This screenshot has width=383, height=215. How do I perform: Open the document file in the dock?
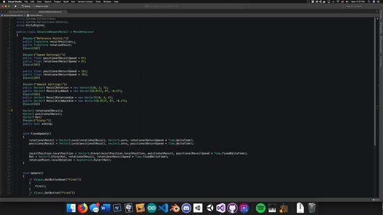tap(300, 208)
